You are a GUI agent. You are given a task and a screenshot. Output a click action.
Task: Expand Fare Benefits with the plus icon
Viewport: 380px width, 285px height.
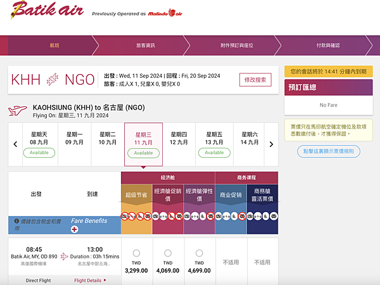(74, 229)
